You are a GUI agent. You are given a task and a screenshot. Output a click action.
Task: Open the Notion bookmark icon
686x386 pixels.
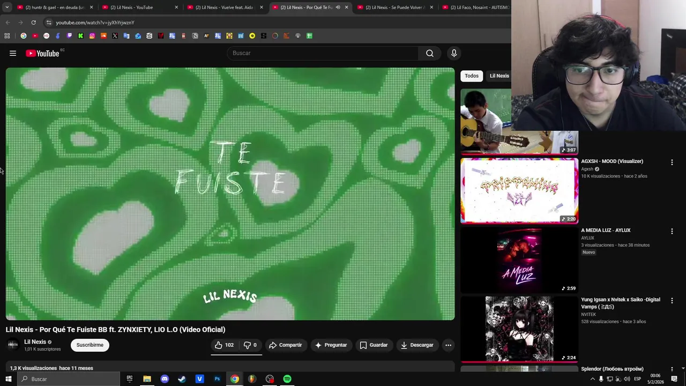click(195, 36)
